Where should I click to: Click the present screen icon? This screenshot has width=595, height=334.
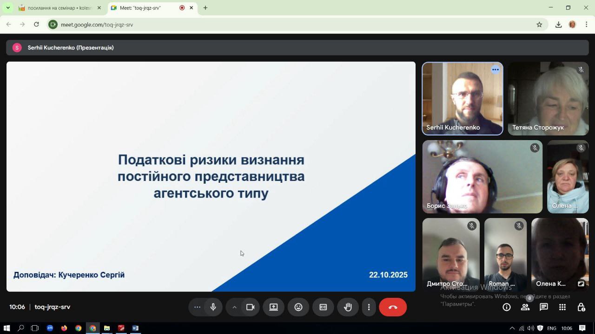274,307
